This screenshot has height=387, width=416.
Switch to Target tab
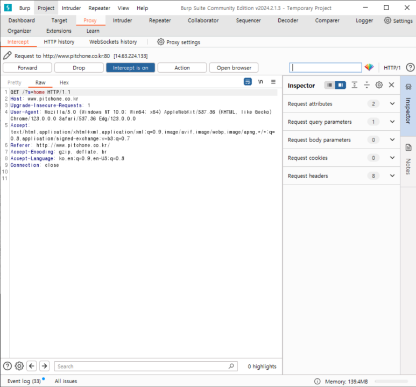tap(59, 20)
